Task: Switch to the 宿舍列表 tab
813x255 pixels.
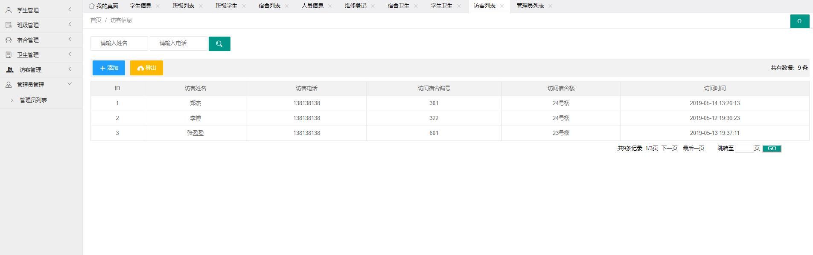Action: [x=270, y=6]
